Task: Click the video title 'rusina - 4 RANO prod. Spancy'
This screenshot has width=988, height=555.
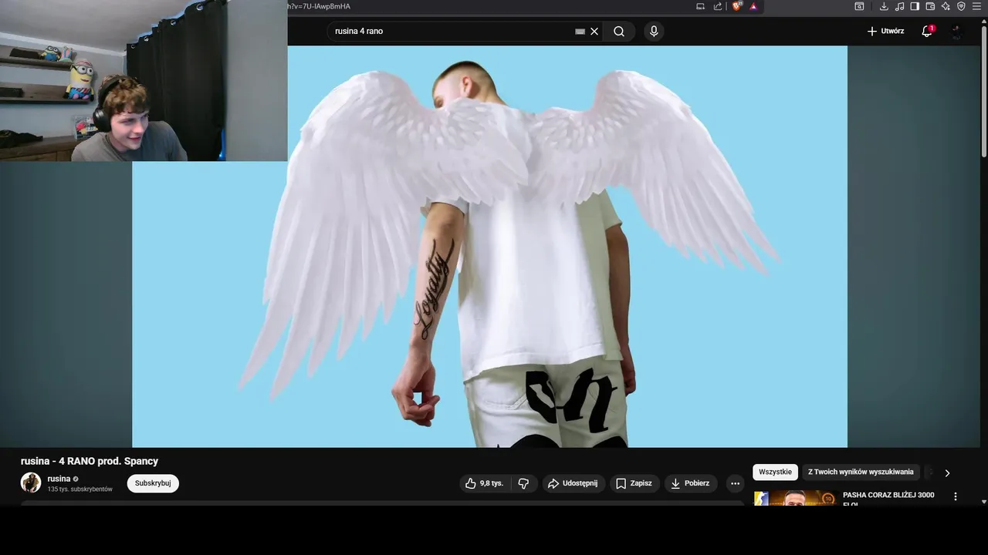Action: [90, 461]
